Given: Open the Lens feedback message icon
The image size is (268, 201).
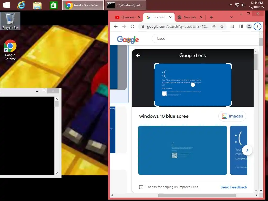Looking at the screenshot, I should [141, 187].
